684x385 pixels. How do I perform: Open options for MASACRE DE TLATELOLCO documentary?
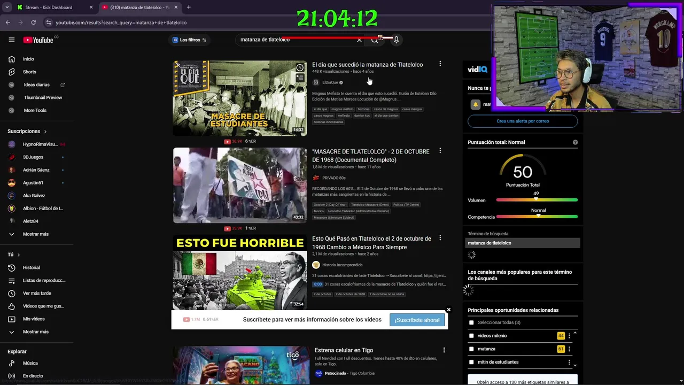(440, 151)
